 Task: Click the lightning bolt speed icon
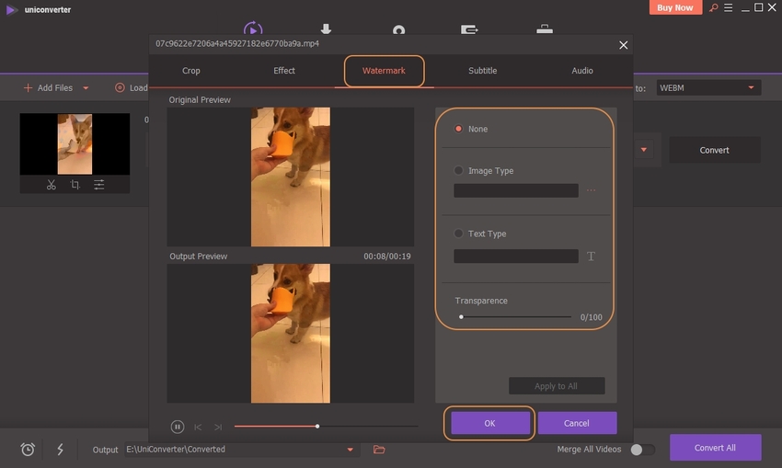coord(61,450)
